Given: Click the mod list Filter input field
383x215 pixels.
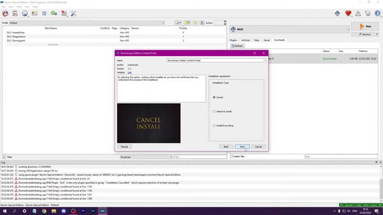Looking at the screenshot, I should [x=200, y=157].
